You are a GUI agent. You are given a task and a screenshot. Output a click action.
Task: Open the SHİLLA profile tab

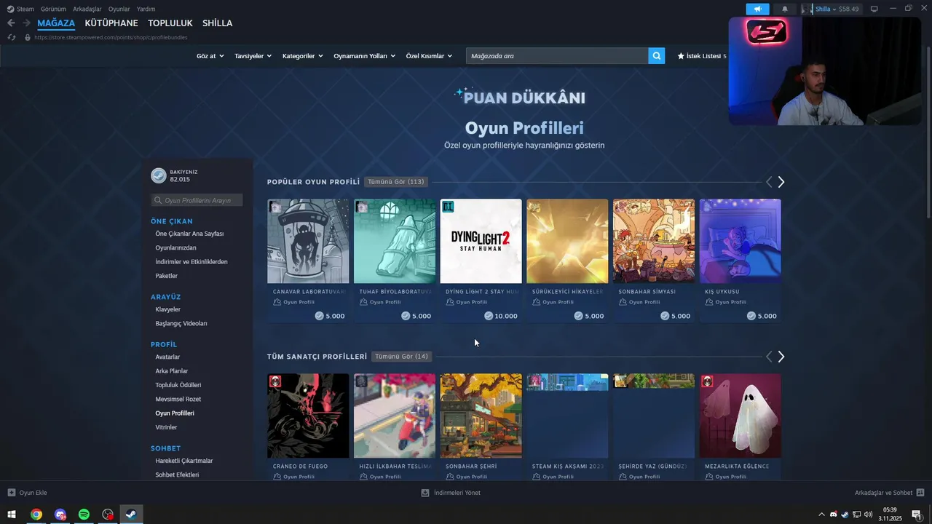pos(218,23)
